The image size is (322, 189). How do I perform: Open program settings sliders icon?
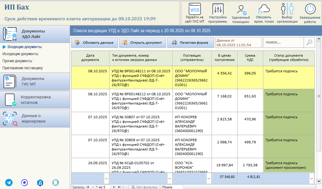[218, 9]
